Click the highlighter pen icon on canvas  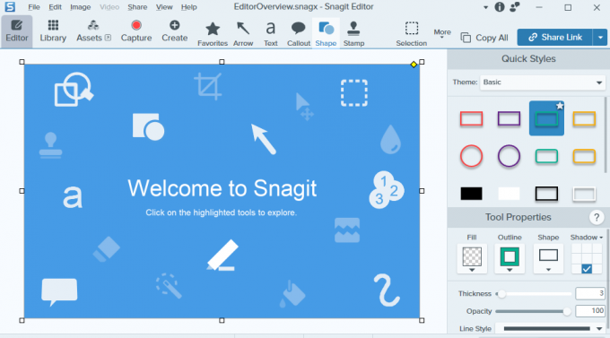(x=222, y=256)
